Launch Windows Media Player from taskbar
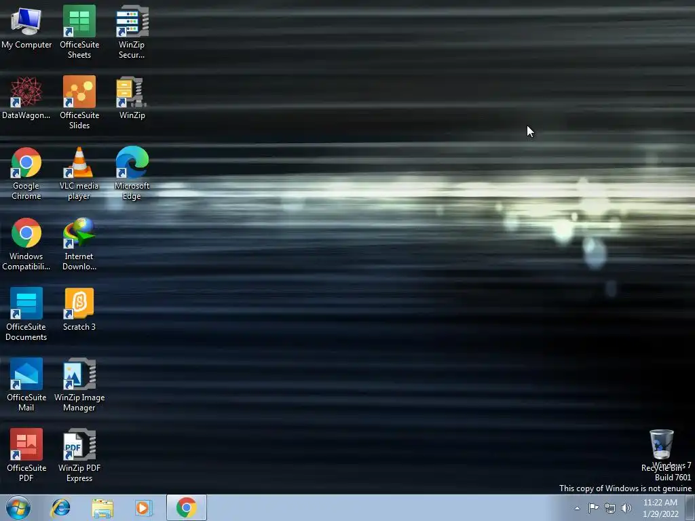 click(x=144, y=507)
